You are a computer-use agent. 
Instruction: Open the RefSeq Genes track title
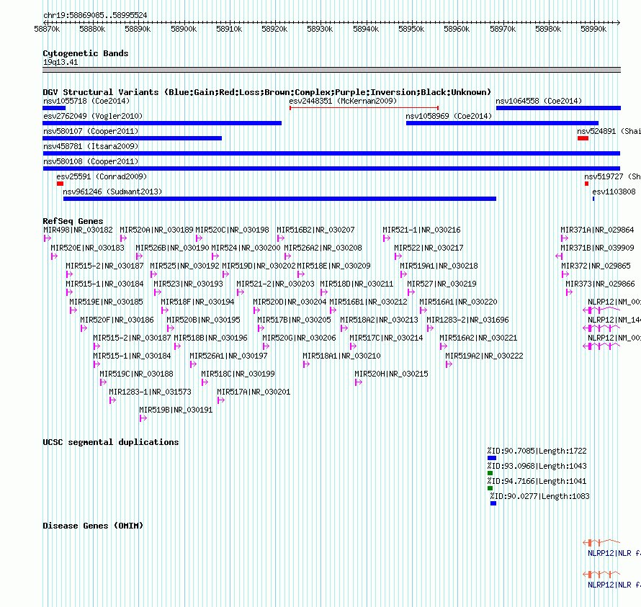coord(73,221)
